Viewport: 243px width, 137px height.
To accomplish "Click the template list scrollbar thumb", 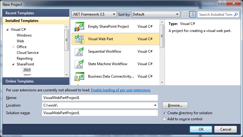I will (162, 36).
